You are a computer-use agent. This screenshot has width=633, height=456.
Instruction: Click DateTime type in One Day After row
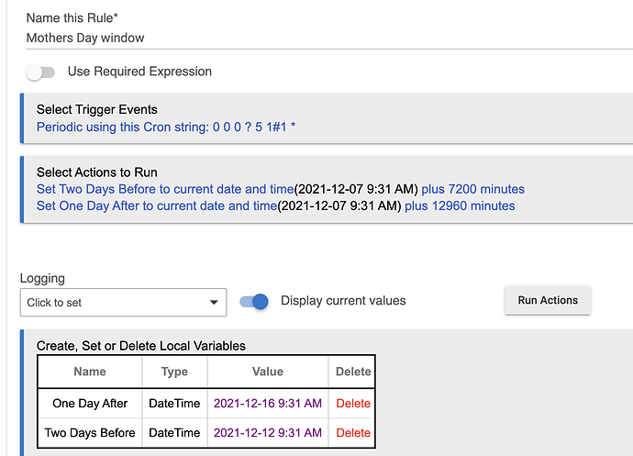click(174, 403)
